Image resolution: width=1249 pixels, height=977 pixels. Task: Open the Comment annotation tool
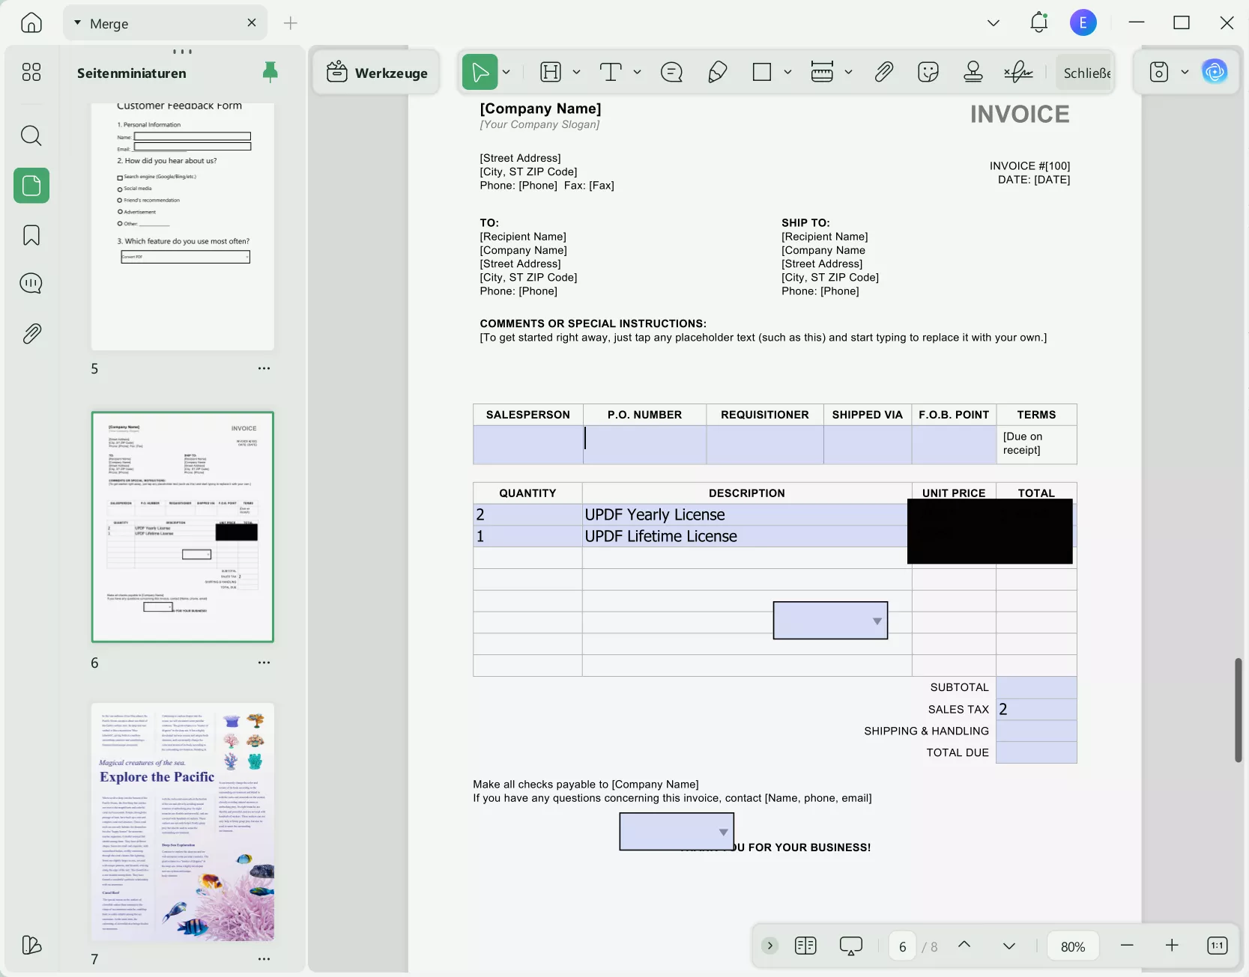[x=671, y=72]
